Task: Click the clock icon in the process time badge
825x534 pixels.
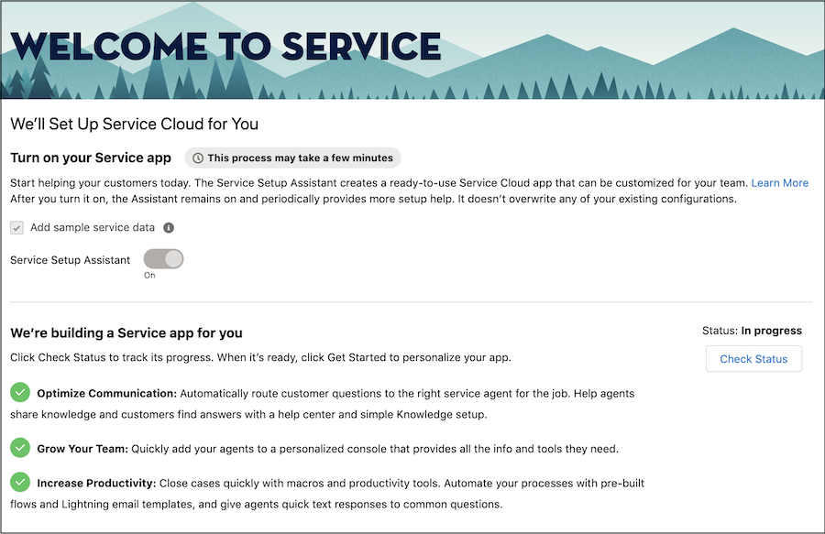Action: [x=198, y=158]
